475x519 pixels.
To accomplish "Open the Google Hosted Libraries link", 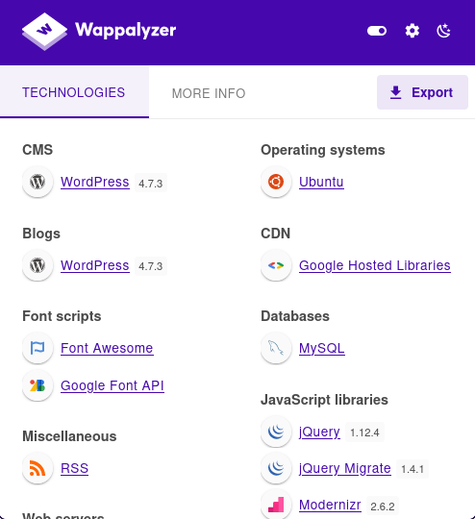I will point(375,265).
